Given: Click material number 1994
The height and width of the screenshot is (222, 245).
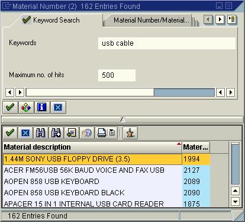Looking at the screenshot, I should [196, 159].
